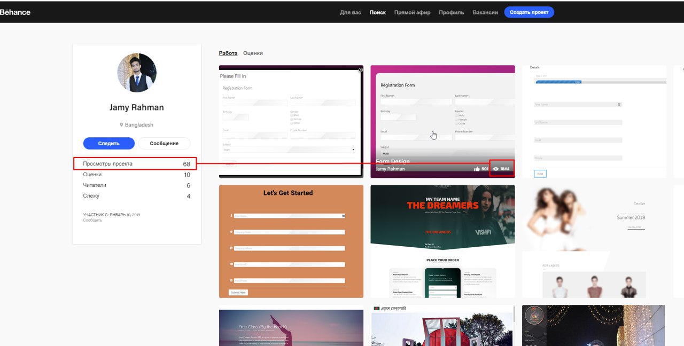Screen dimensions: 684x346
Task: Open the red monument project thumbnail
Action: click(442, 326)
